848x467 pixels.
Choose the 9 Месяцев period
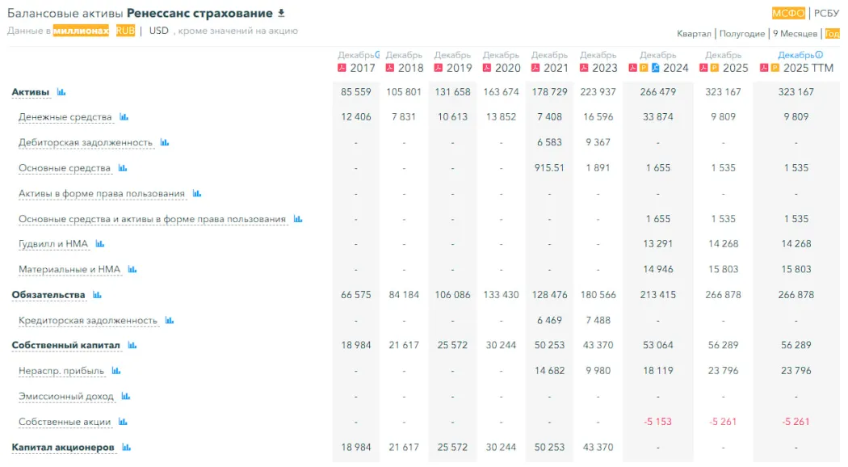795,34
